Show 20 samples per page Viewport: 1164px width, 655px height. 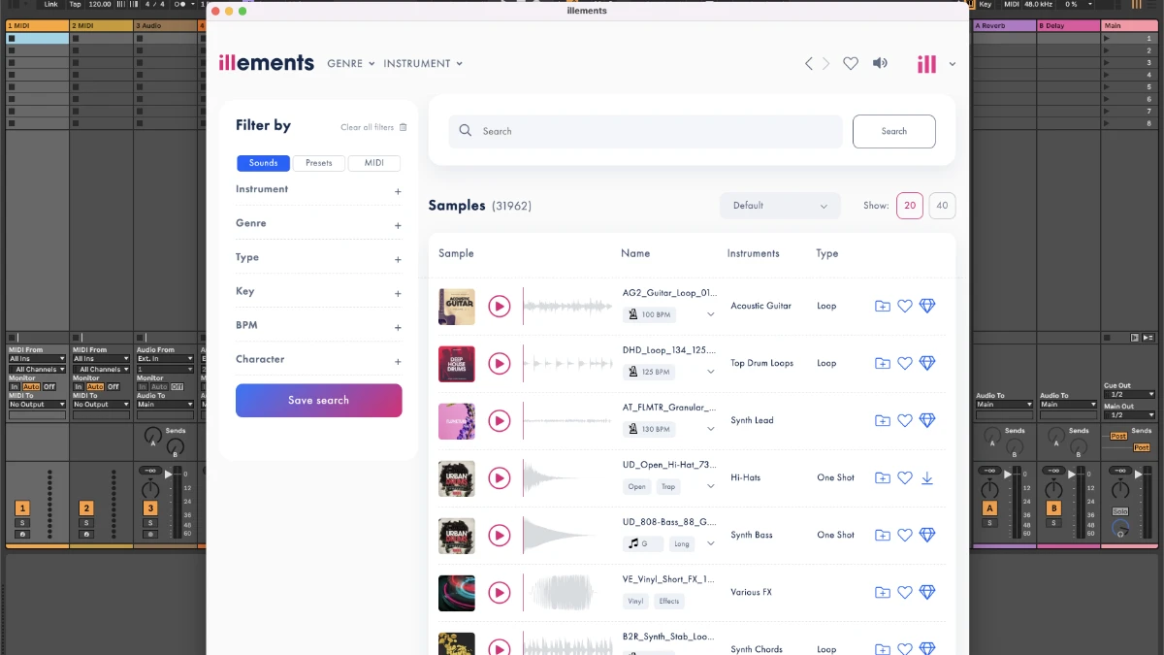(x=910, y=206)
